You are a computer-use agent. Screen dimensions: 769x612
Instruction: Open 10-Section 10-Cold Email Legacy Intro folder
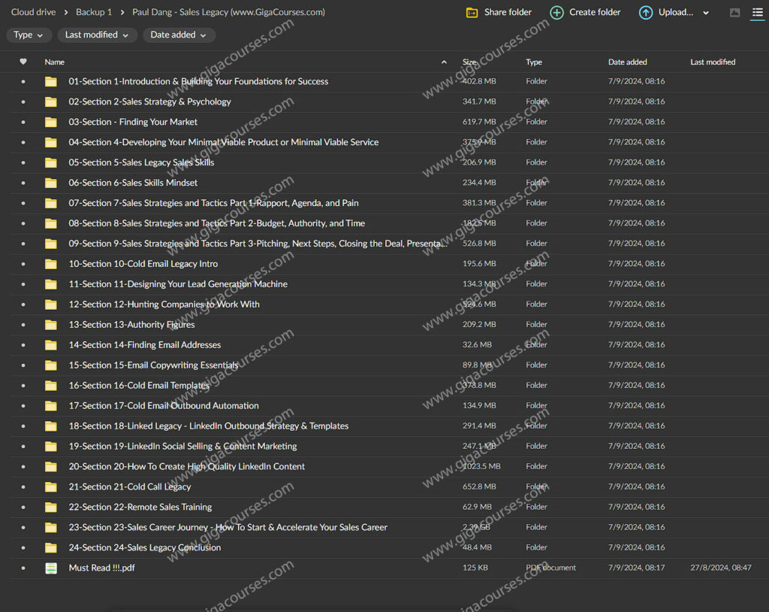(x=143, y=264)
